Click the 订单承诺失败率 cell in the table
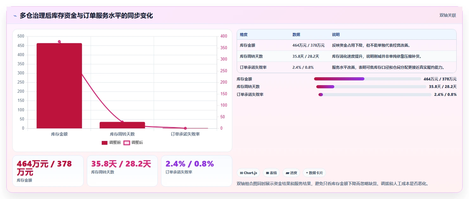The height and width of the screenshot is (199, 469). pos(254,67)
